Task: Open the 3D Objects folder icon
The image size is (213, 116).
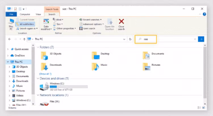Action: 44,55
